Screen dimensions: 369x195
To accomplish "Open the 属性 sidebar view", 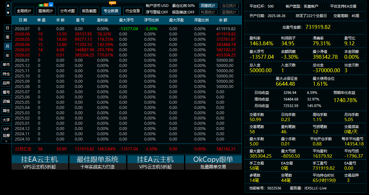I will (6, 111).
